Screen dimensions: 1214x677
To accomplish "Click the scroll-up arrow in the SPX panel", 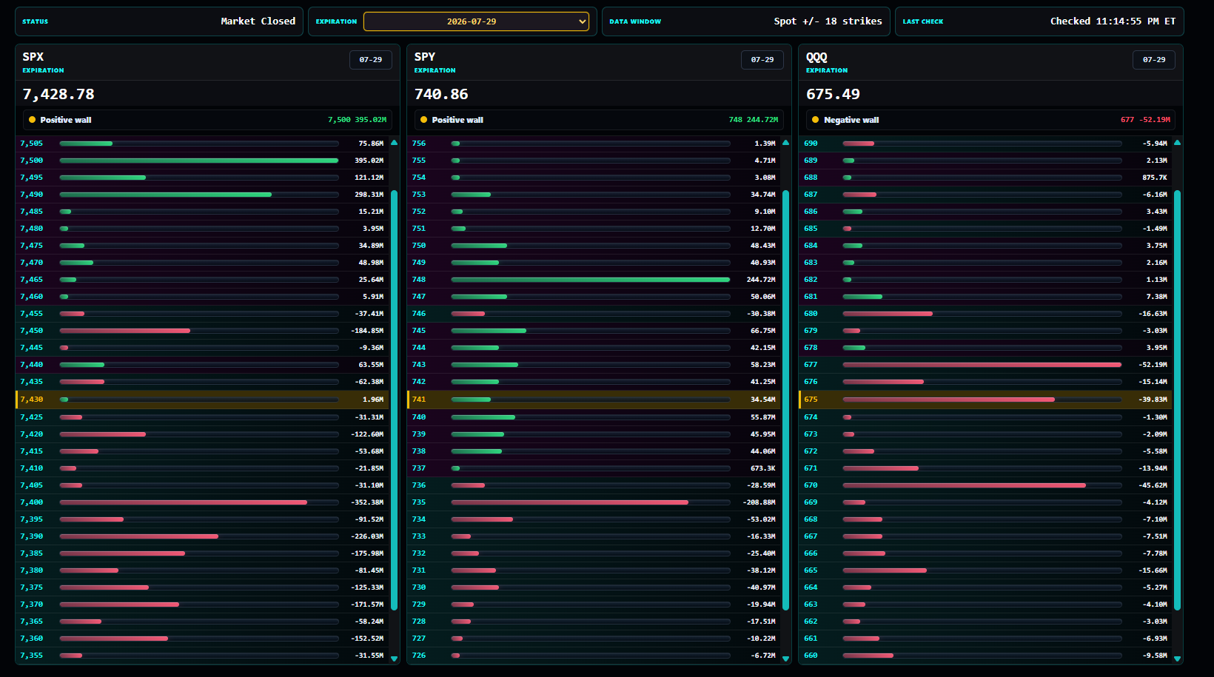I will (394, 143).
